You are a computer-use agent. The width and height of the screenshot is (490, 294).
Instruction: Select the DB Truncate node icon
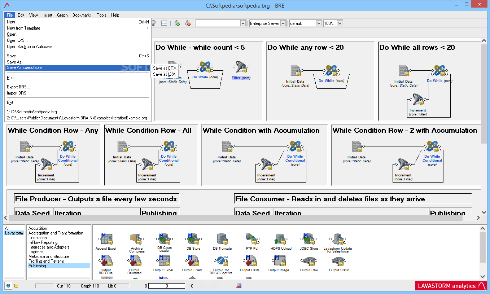[x=222, y=239]
